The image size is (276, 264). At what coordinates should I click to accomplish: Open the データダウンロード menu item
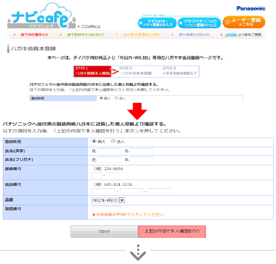194,35
